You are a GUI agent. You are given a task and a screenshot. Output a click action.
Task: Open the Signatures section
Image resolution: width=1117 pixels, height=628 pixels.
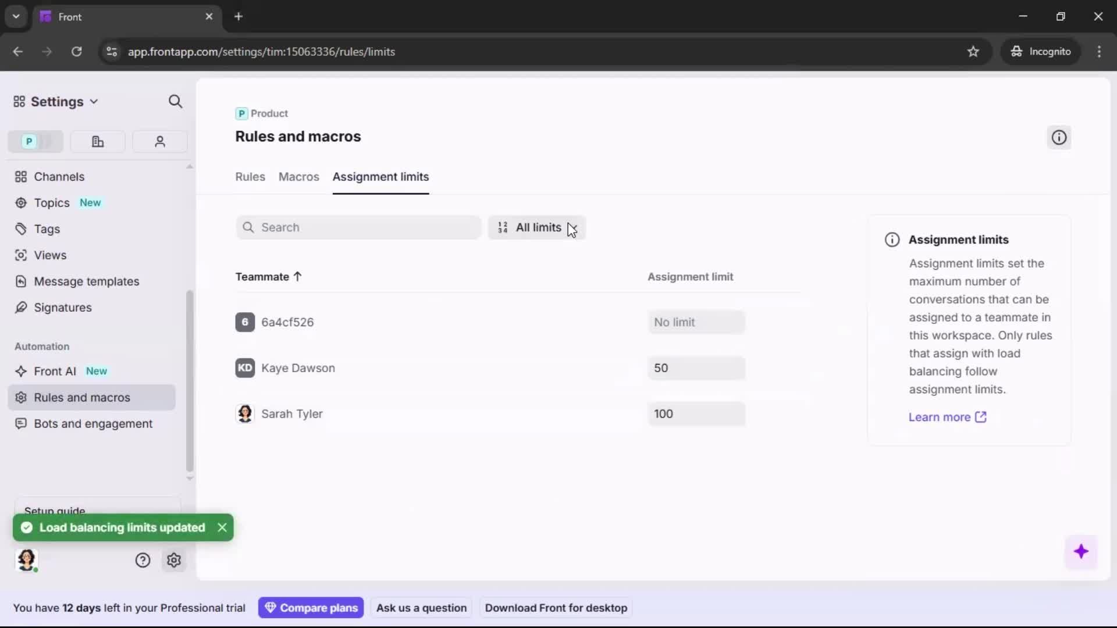[x=62, y=308]
